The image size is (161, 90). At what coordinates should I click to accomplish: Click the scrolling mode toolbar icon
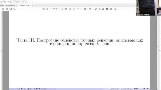(90, 9)
